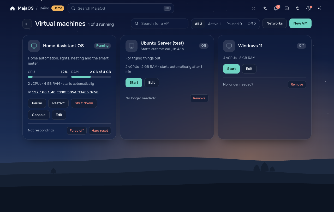The width and height of the screenshot is (334, 212).
Task: Start the Windows 11 VM
Action: [x=231, y=69]
